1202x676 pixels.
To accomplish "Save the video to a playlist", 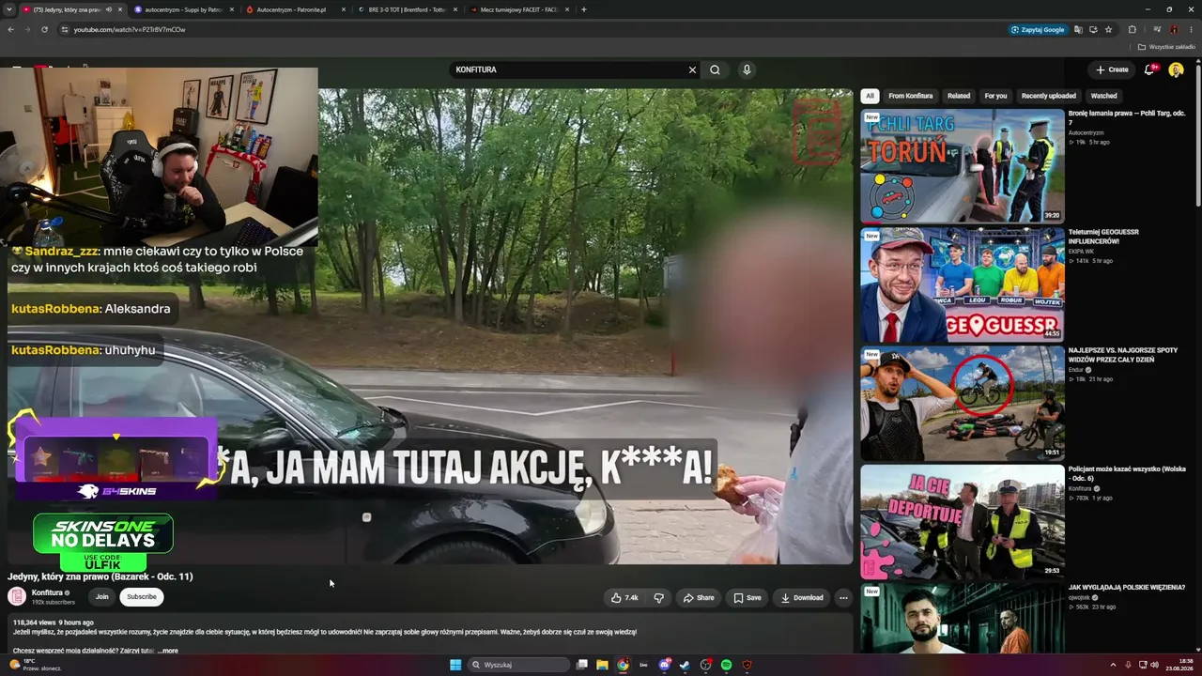I will (x=747, y=597).
